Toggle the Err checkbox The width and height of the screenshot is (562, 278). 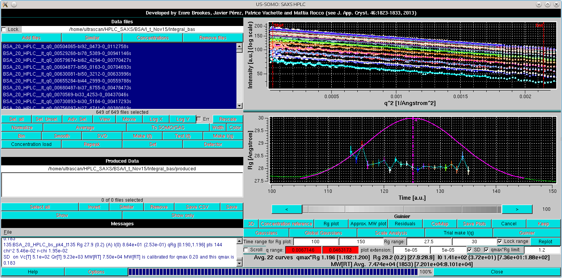click(x=199, y=119)
